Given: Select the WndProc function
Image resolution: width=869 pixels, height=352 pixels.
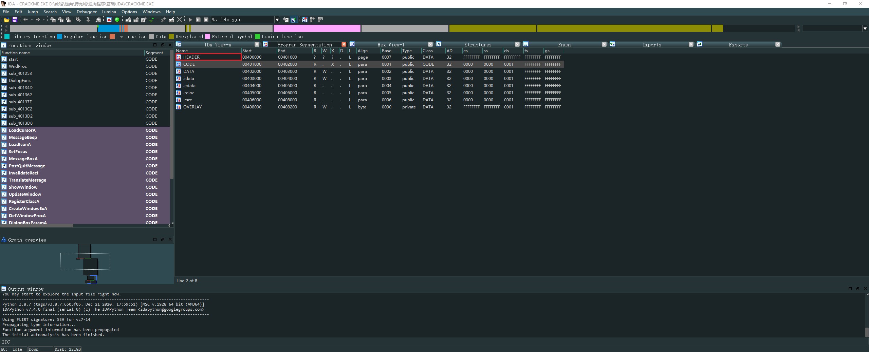Looking at the screenshot, I should pos(85,66).
